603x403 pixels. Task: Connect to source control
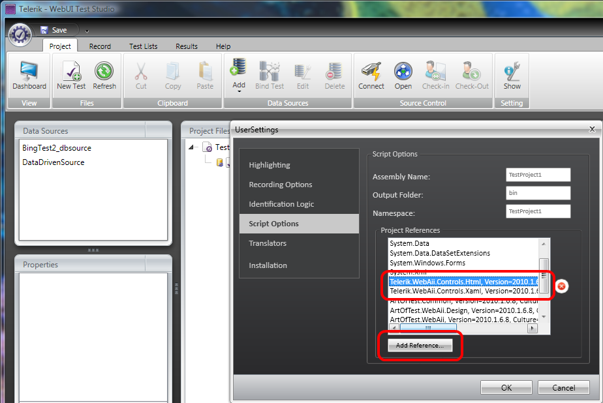coord(371,75)
